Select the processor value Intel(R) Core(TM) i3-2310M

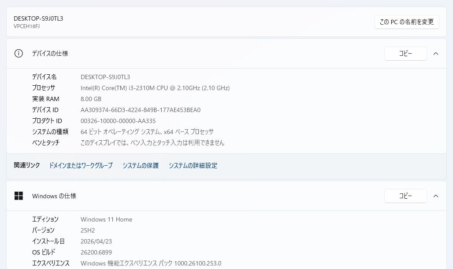tap(155, 88)
